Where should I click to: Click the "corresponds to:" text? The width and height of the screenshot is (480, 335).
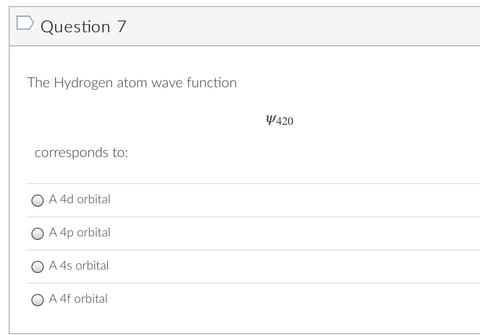pyautogui.click(x=81, y=153)
